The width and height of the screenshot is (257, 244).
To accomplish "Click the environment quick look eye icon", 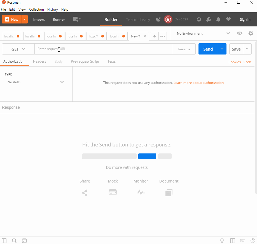I will [239, 33].
